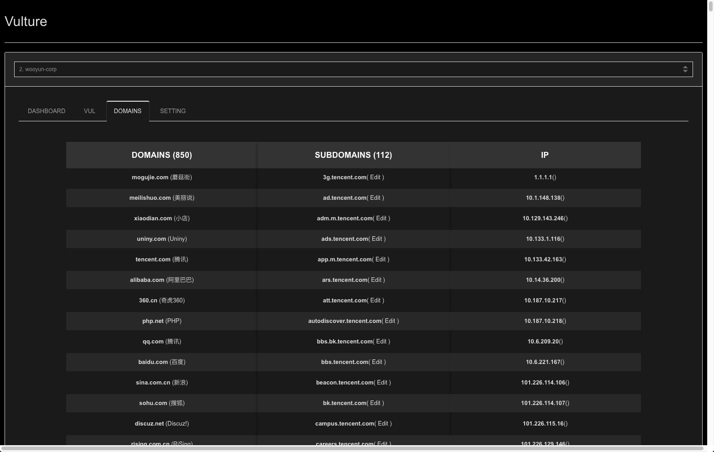The height and width of the screenshot is (452, 714).
Task: Edit the app.m.tencent.com subdomain
Action: (380, 260)
